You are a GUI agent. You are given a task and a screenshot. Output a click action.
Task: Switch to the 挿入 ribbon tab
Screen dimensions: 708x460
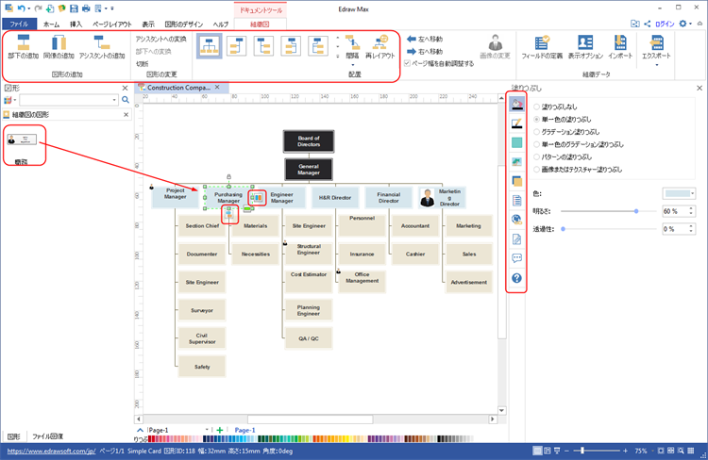(x=76, y=25)
